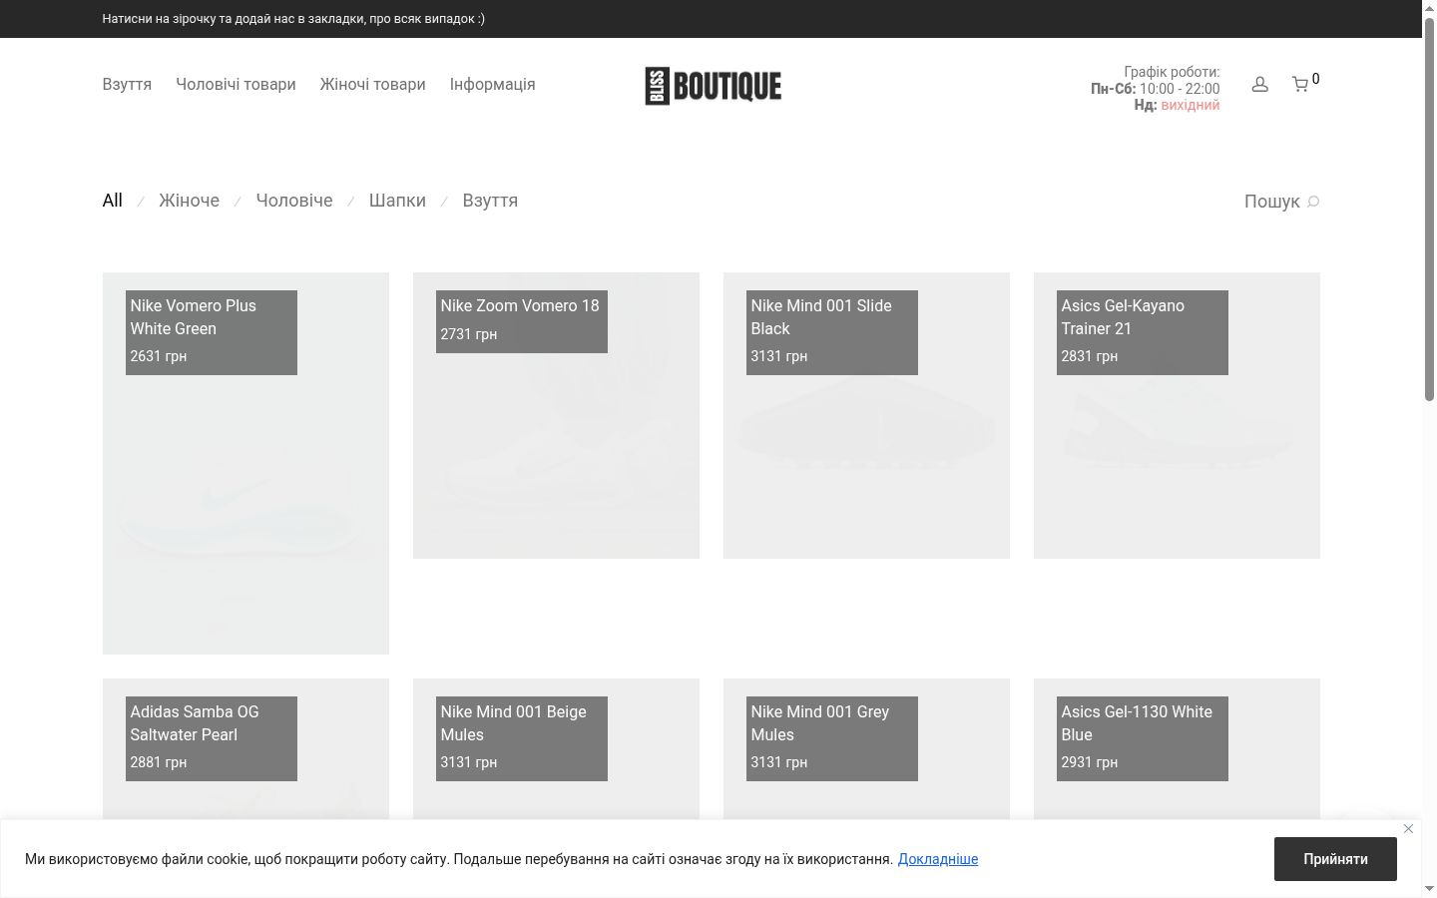This screenshot has height=898, width=1437.
Task: Close the cookie banner with the X
Action: [x=1408, y=829]
